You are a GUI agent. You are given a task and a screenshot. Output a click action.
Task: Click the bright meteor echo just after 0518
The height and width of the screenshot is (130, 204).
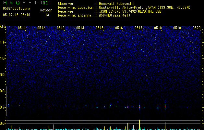click(x=165, y=106)
